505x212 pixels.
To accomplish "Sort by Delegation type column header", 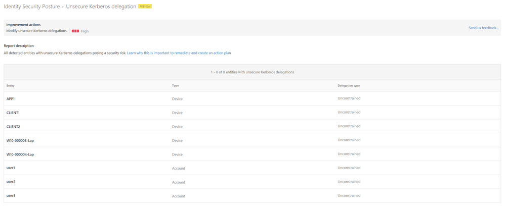I will point(349,86).
